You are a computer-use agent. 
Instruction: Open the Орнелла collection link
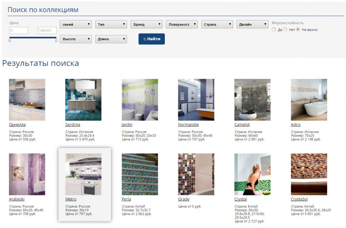(17, 125)
